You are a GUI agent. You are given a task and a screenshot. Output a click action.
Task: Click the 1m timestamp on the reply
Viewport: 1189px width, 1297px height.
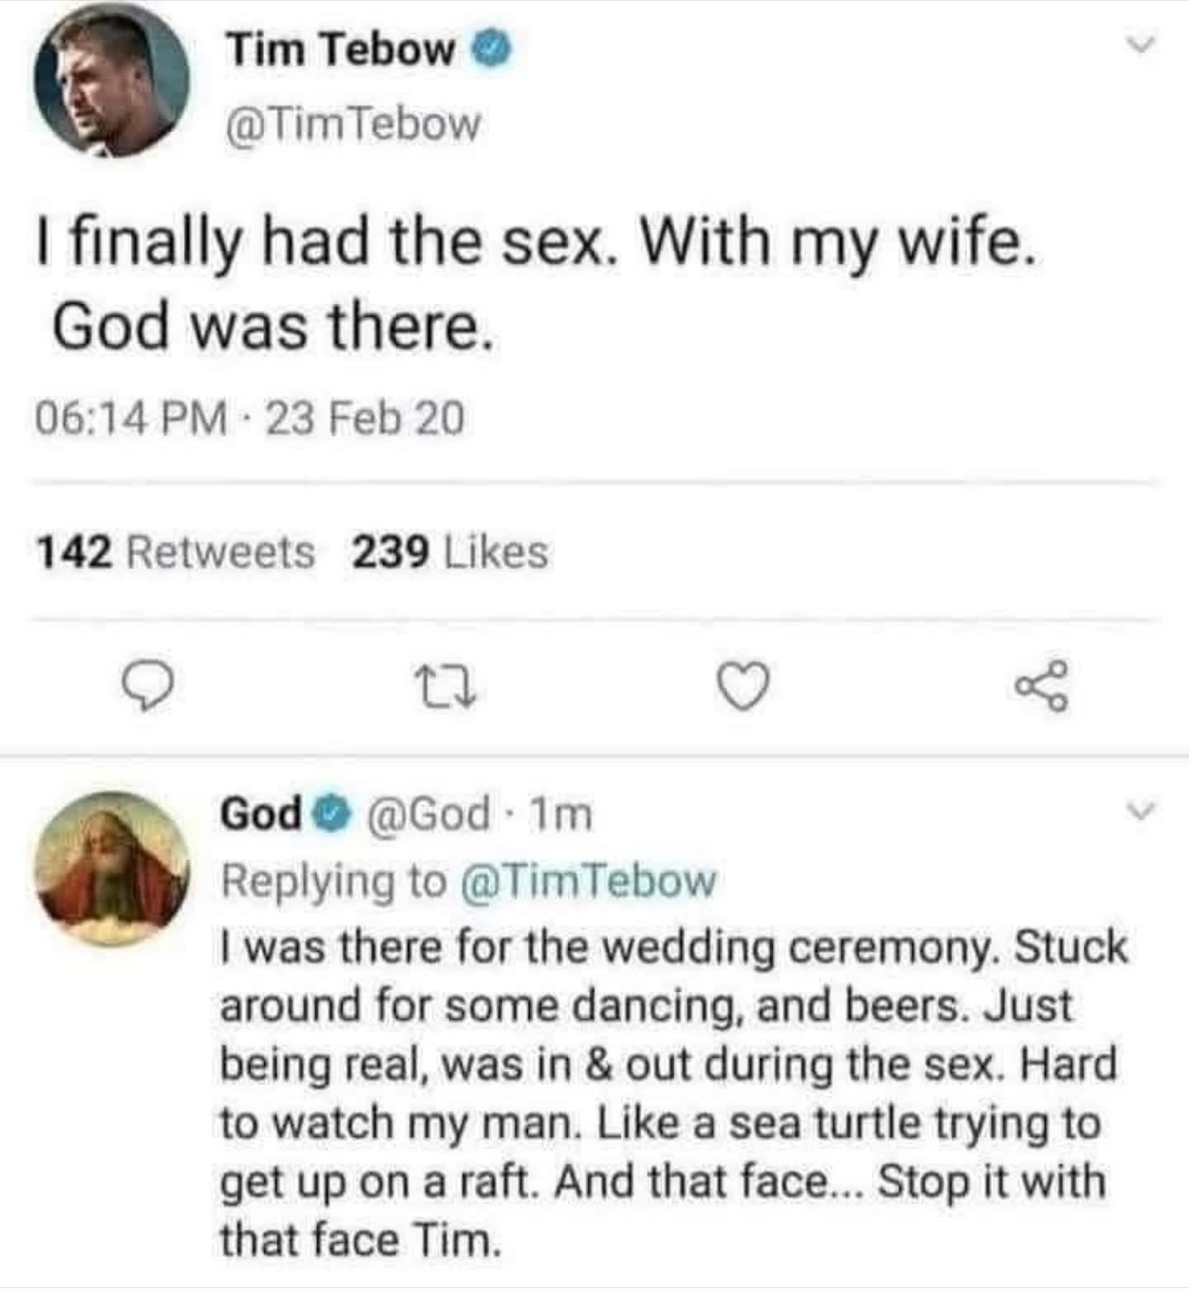coord(561,815)
